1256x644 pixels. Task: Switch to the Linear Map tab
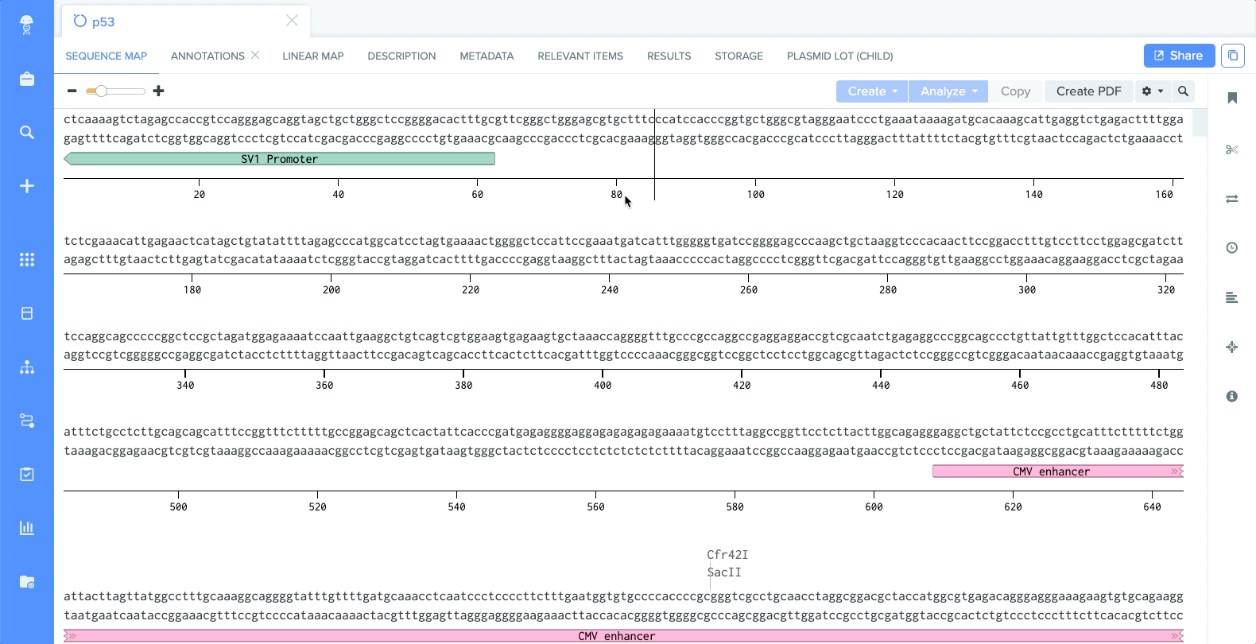(x=313, y=56)
